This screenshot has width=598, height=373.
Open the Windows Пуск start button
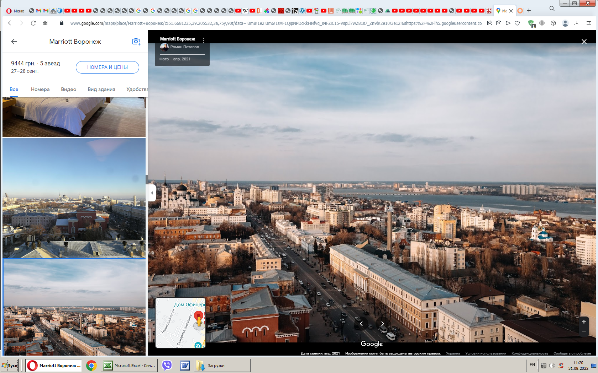10,365
